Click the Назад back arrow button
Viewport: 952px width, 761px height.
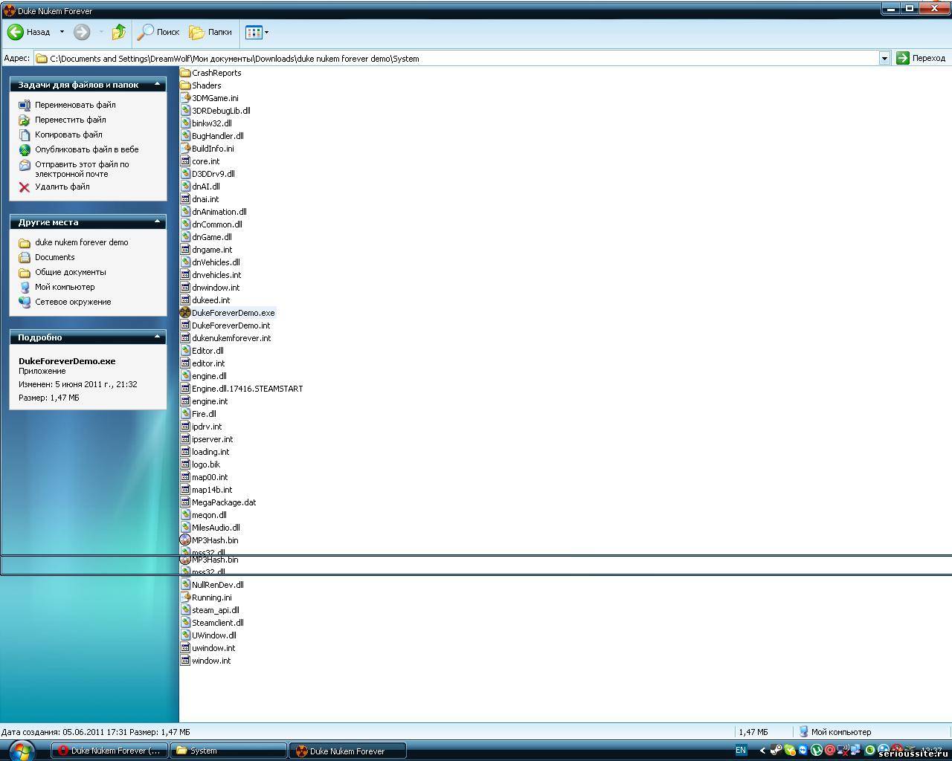click(x=29, y=32)
